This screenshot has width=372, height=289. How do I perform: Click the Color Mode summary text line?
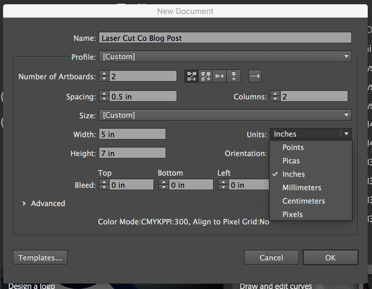tap(184, 222)
